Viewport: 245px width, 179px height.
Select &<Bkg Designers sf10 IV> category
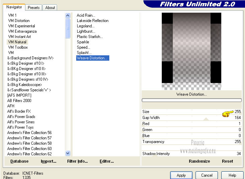[28, 79]
